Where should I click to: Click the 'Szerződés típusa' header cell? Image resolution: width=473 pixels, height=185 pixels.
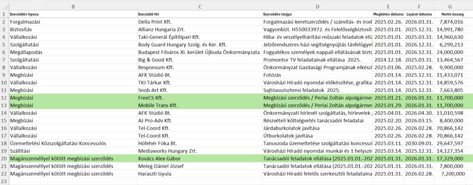(x=73, y=14)
